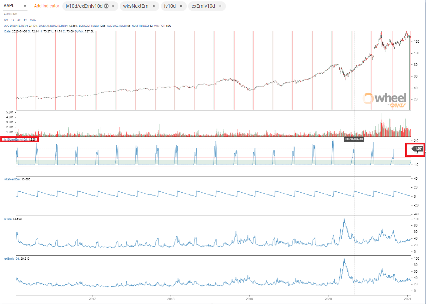Click the DAILY ANNUAL RETURN: 42.56% statistic
426x304 pixels.
58,26
